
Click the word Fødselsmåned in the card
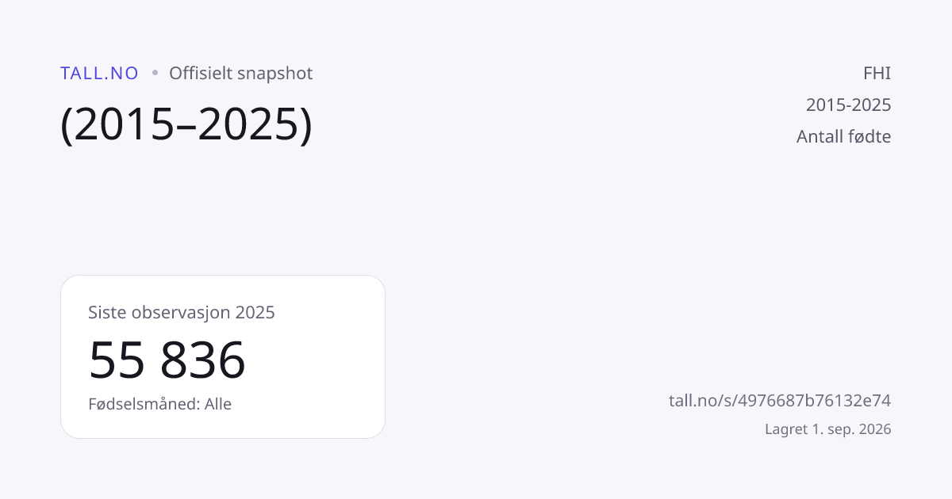[x=142, y=404]
